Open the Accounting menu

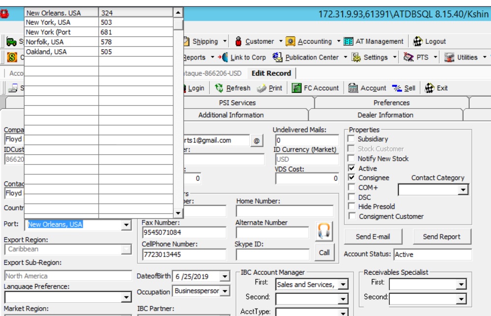[313, 41]
